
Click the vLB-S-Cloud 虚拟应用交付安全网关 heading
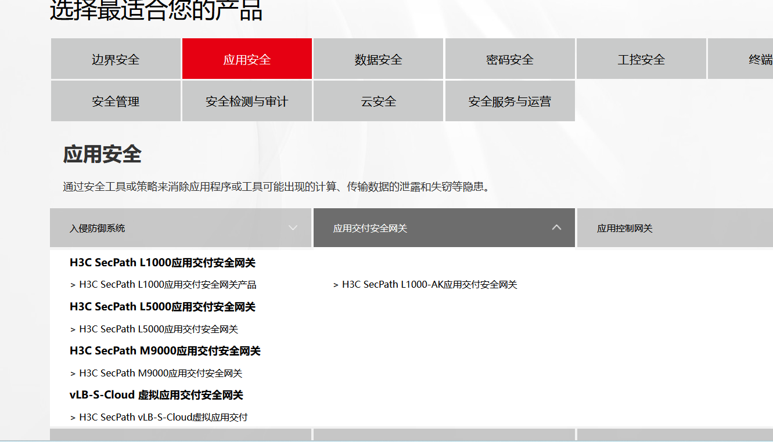156,395
